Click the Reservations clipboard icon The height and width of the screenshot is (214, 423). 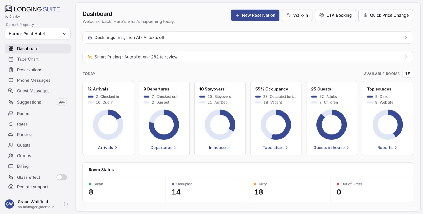(x=11, y=70)
